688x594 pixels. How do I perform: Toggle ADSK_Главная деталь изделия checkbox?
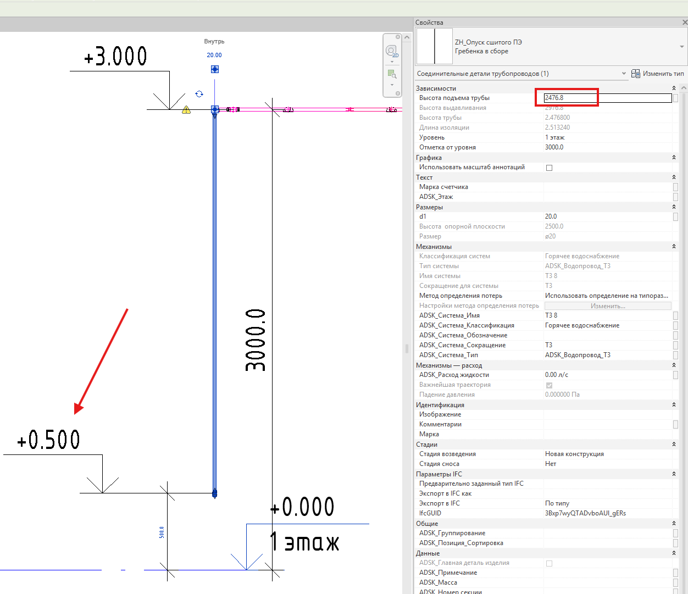tap(549, 563)
